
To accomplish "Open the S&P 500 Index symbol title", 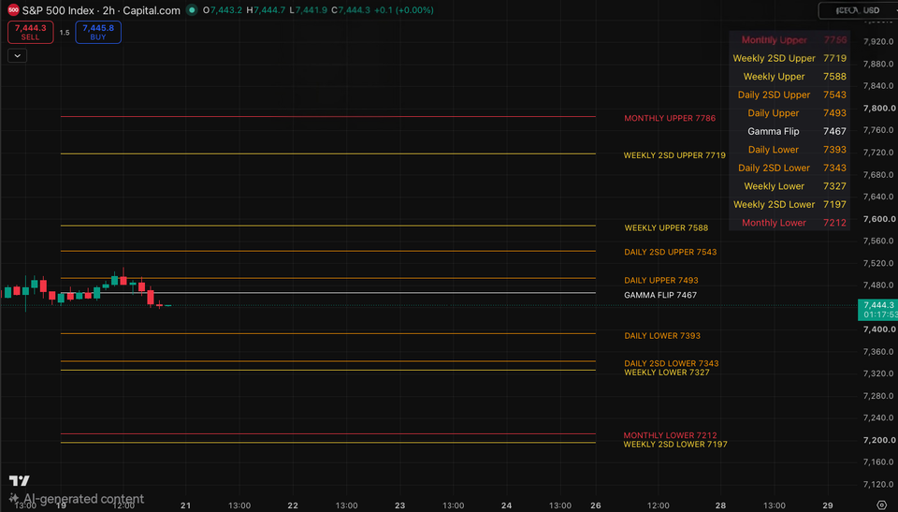I will (x=101, y=10).
